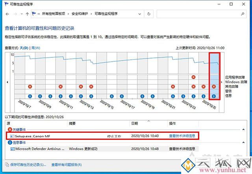The width and height of the screenshot is (252, 174).
Task: Click the application failure icon on 2020/10/24
Action: click(193, 77)
